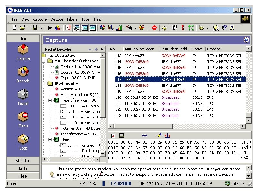The image size is (258, 193).
Task: Click the Help sidebar button
Action: (x=23, y=176)
